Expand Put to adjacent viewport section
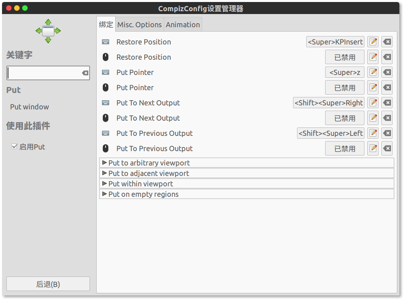The height and width of the screenshot is (299, 403). pos(105,173)
